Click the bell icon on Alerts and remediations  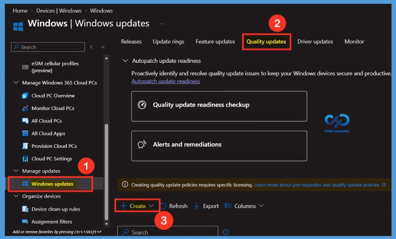coord(142,144)
